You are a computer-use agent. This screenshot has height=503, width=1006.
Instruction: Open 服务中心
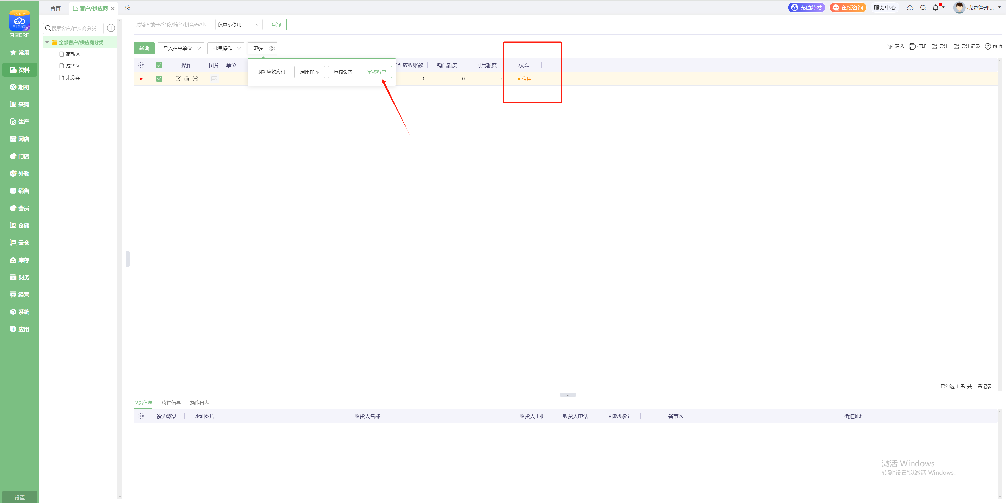884,7
